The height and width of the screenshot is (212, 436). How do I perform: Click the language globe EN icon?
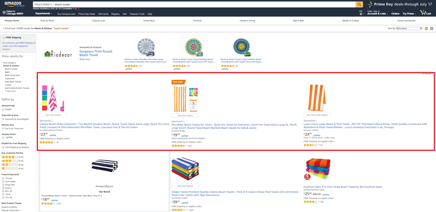pyautogui.click(x=360, y=14)
